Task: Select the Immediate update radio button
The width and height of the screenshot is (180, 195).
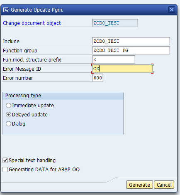Action: (8, 106)
